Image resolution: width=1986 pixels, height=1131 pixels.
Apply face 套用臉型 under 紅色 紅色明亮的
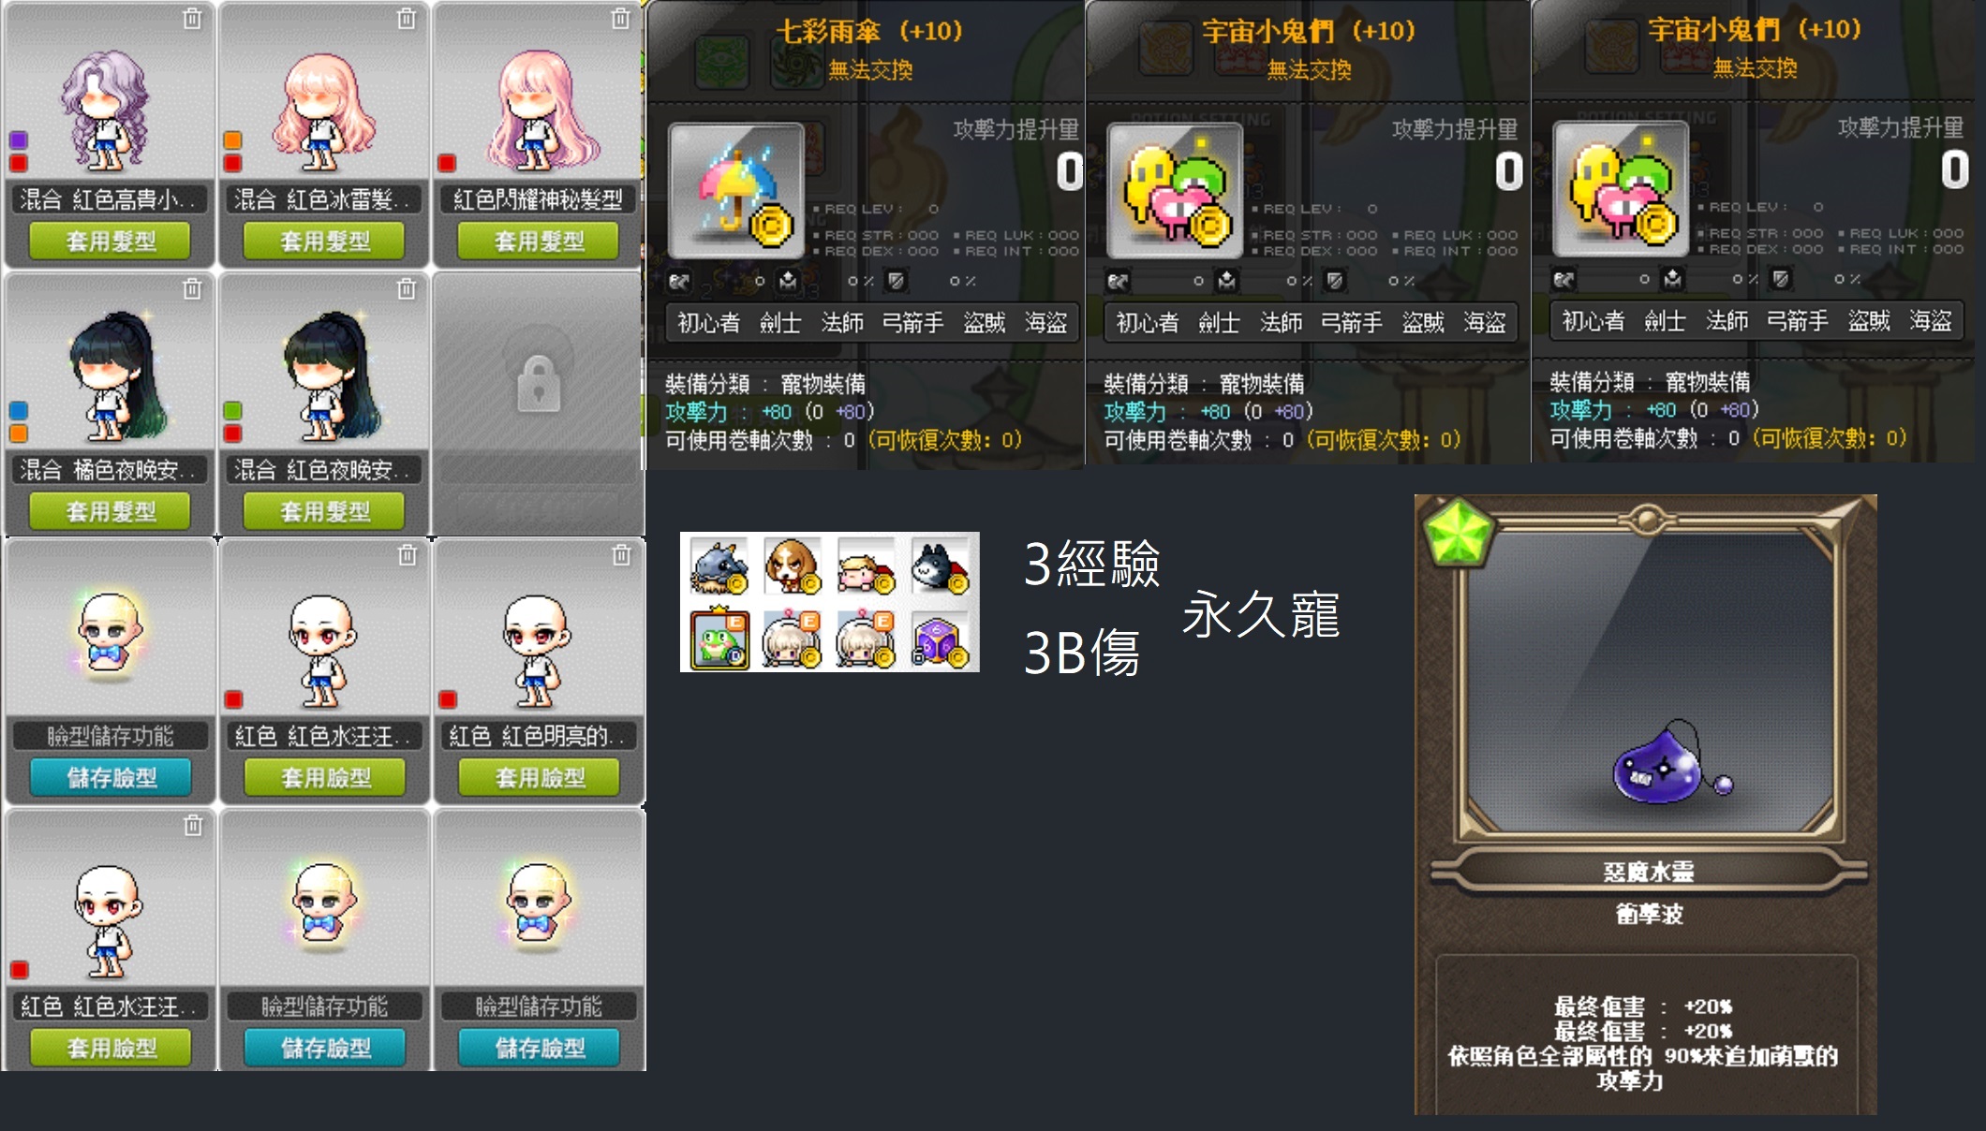pyautogui.click(x=539, y=777)
